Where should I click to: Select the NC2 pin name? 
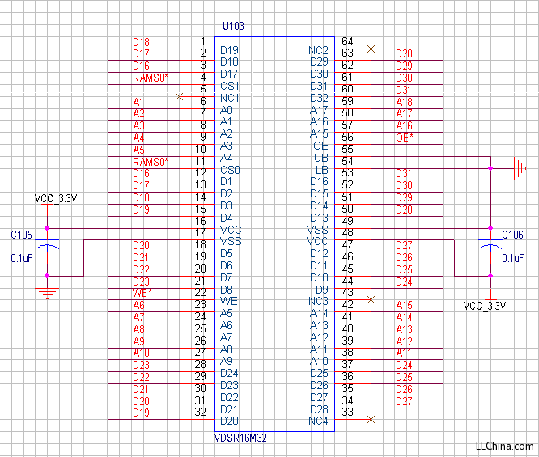click(x=318, y=50)
